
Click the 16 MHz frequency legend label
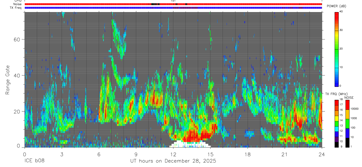[x=341, y=110]
